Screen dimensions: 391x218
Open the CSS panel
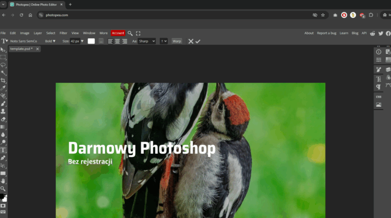coord(378,96)
